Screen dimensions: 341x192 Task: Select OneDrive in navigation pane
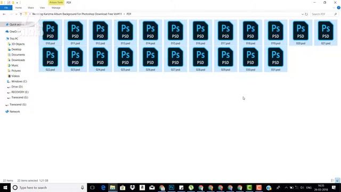pos(13,31)
